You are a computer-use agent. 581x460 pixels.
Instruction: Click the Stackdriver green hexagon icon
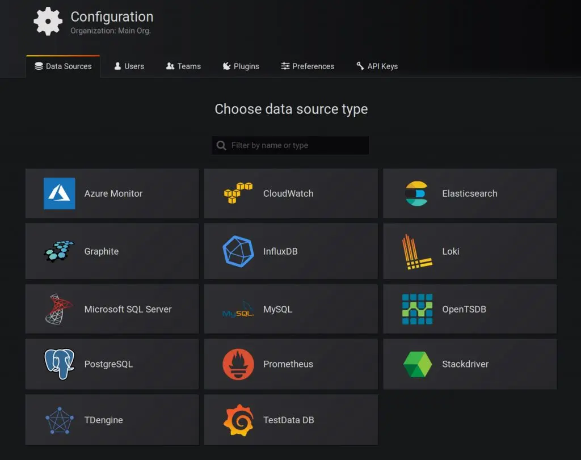pyautogui.click(x=416, y=364)
